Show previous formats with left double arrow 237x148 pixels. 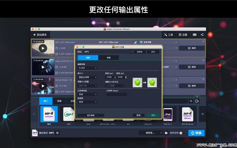click(x=34, y=114)
